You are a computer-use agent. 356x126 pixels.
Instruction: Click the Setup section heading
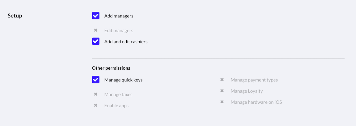pyautogui.click(x=15, y=16)
